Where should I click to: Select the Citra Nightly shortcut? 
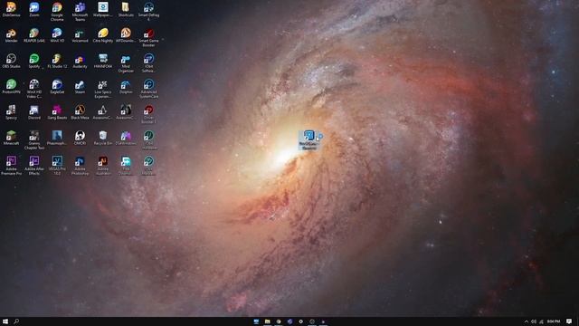point(102,35)
